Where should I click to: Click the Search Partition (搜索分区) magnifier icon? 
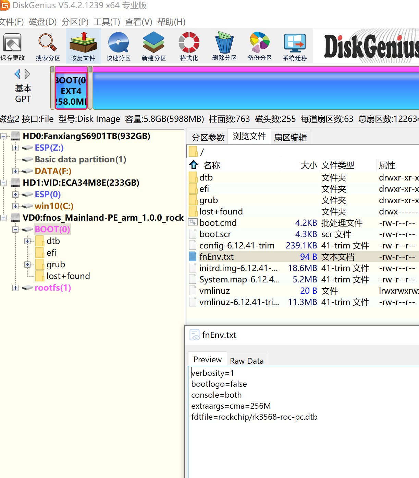(x=48, y=47)
